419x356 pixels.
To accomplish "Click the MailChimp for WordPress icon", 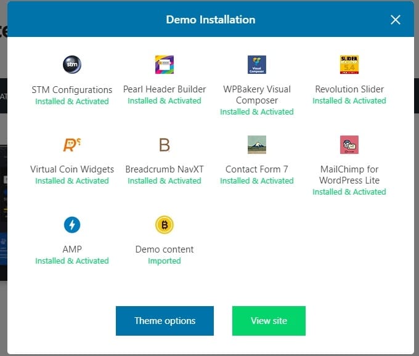I will [x=349, y=145].
